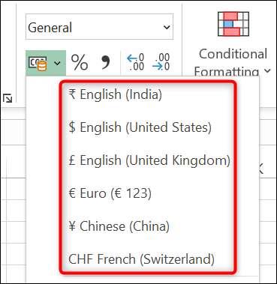Image resolution: width=277 pixels, height=284 pixels.
Task: Pick £ English (United Kingdom) option
Action: pyautogui.click(x=148, y=160)
